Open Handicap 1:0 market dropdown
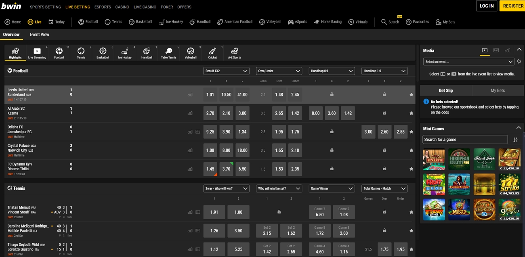This screenshot has height=257, width=525. pos(384,71)
